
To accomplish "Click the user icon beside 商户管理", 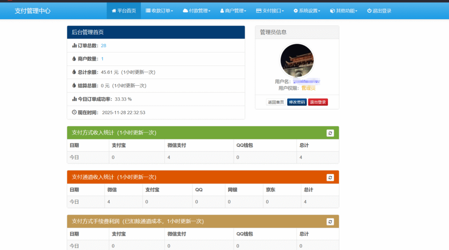I will pyautogui.click(x=222, y=10).
